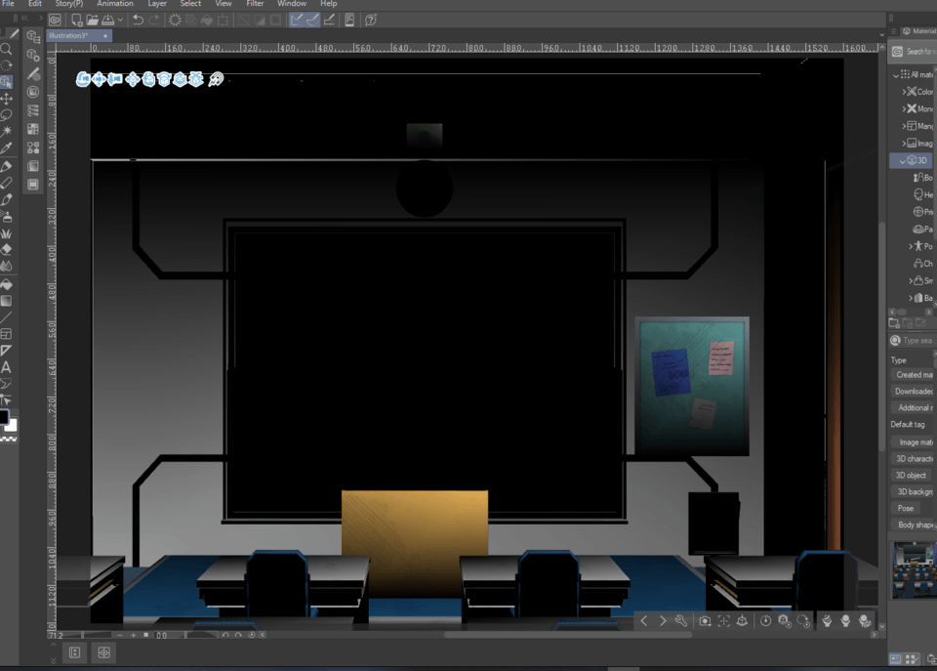Open the Animation menu
This screenshot has width=937, height=671.
coord(114,4)
